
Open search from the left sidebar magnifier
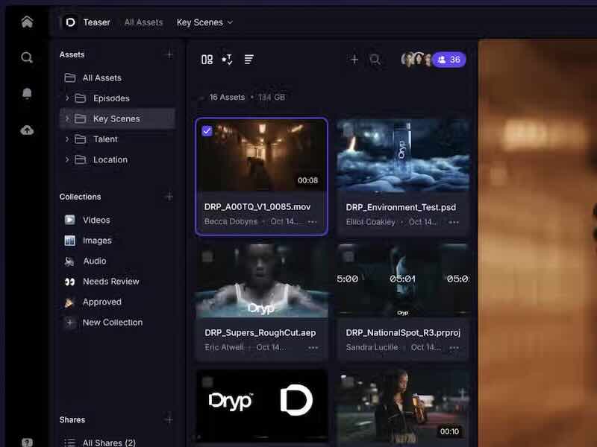tap(27, 57)
